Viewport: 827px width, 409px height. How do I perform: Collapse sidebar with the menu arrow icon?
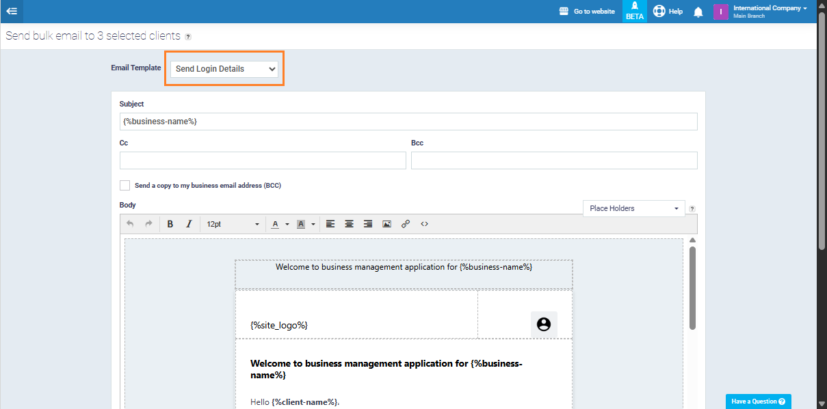click(x=12, y=11)
